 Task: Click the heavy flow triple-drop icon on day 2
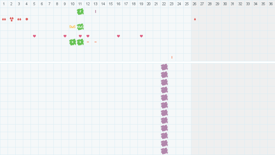click(11, 19)
